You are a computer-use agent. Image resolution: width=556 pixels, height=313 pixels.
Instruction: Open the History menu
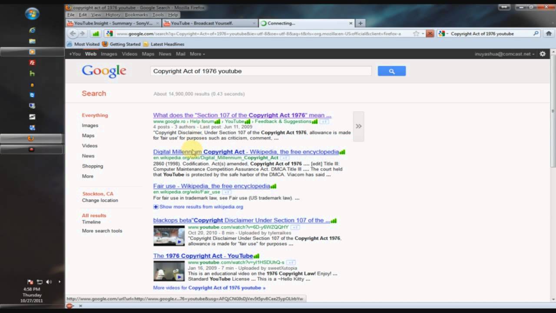pyautogui.click(x=113, y=15)
